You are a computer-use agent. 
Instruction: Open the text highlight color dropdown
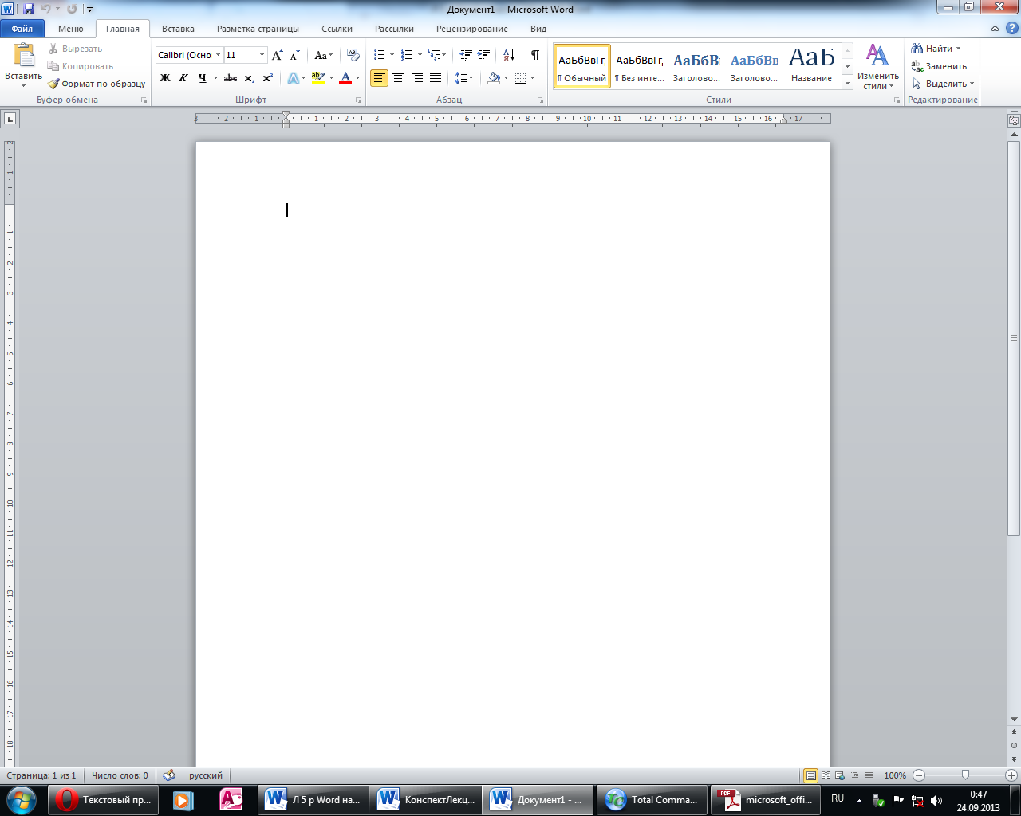point(332,78)
